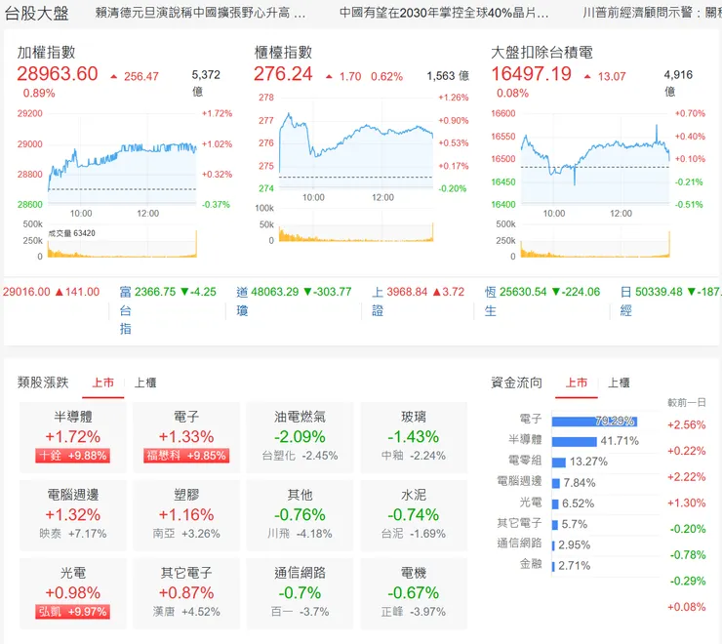Open the 塑膠 +1.16% sector card
The width and height of the screenshot is (722, 644).
tap(186, 515)
